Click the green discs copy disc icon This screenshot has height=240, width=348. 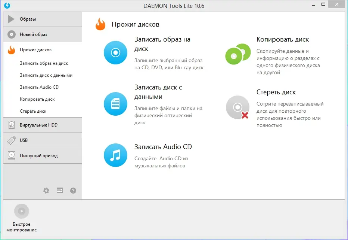[x=237, y=54]
